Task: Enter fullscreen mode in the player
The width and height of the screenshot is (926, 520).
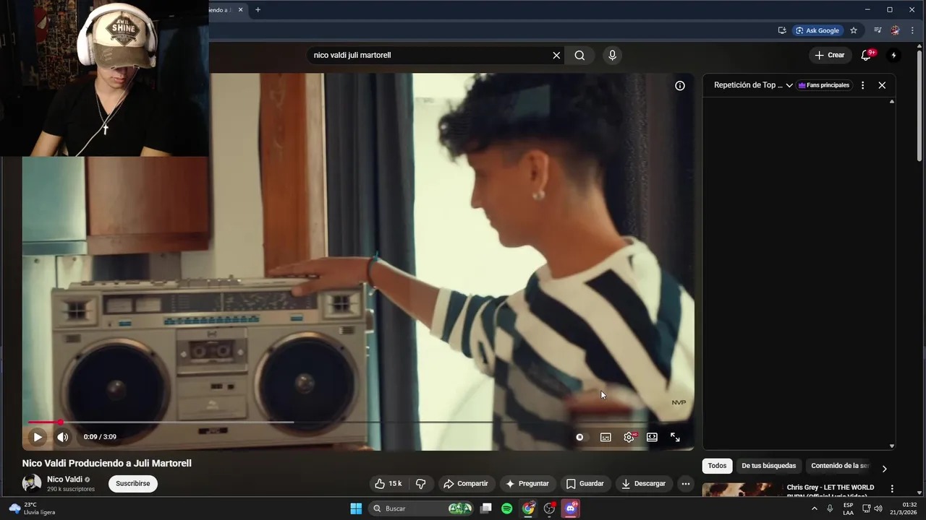Action: [x=675, y=437]
